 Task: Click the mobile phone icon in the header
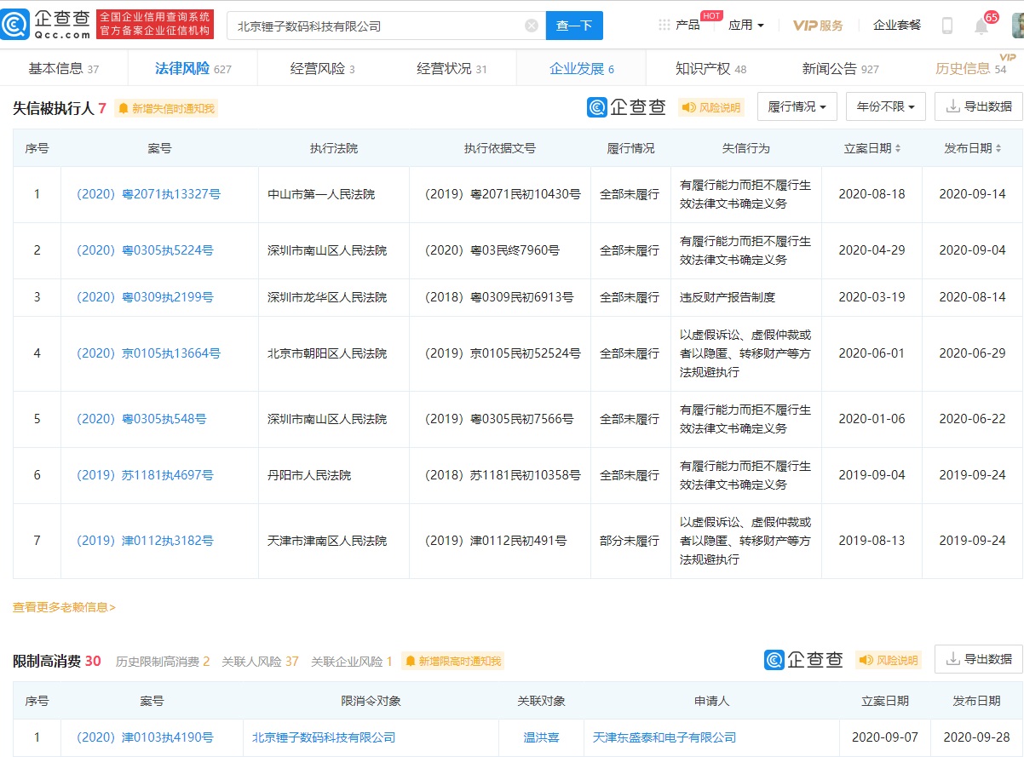(946, 25)
